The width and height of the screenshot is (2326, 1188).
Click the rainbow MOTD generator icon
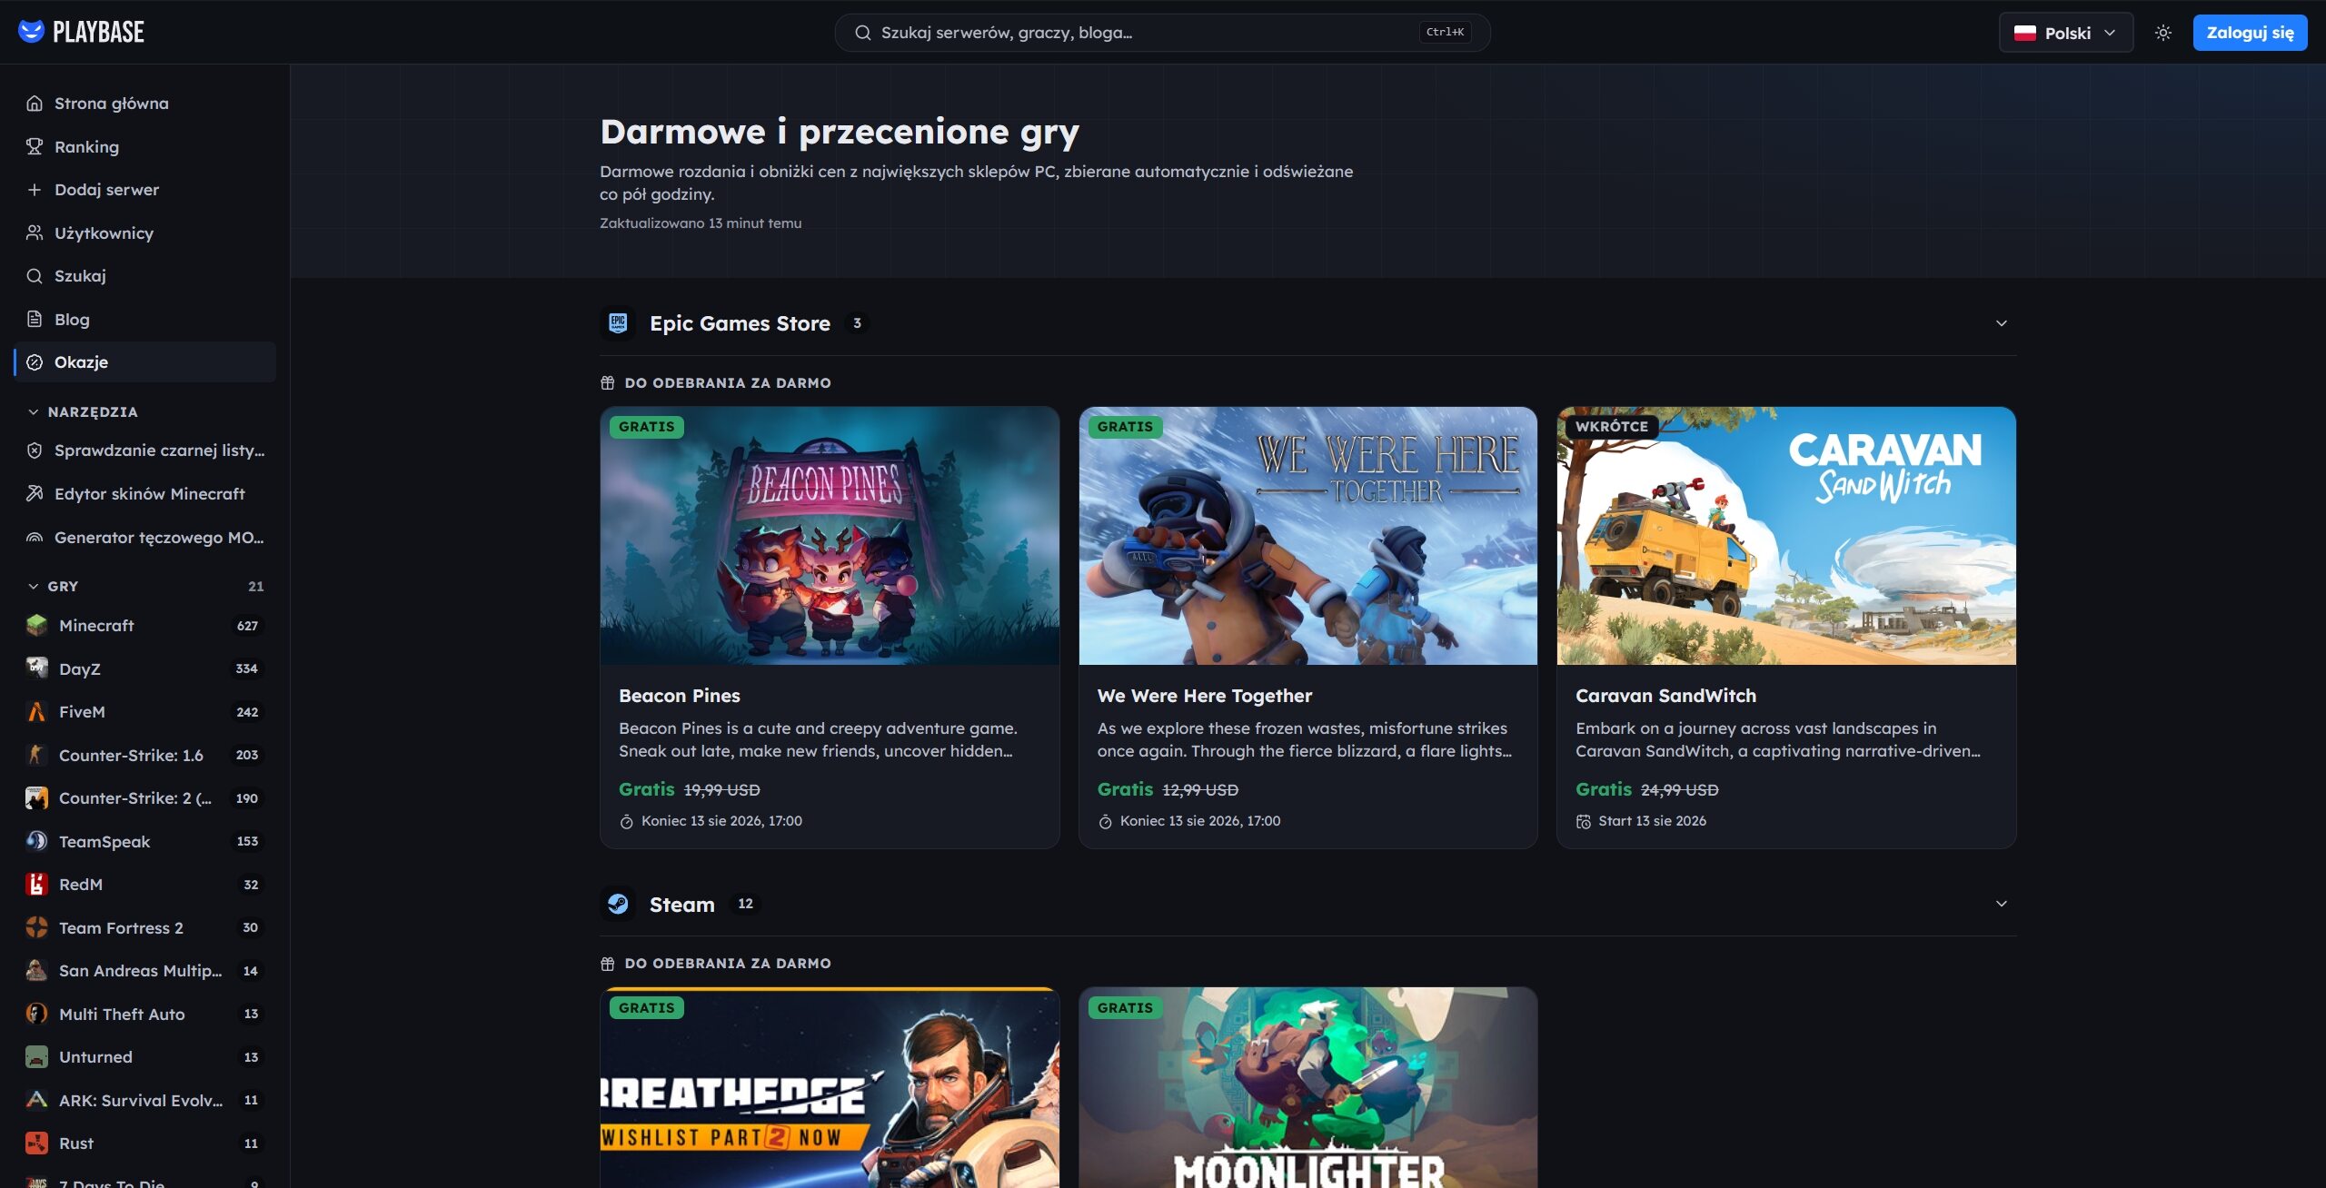(35, 538)
